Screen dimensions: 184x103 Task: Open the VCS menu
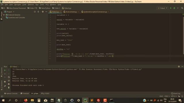pos(47,5)
